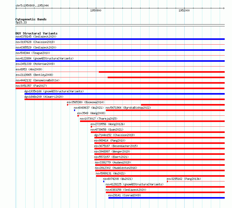Open esv989414 (Pang2010) variant

110,140
